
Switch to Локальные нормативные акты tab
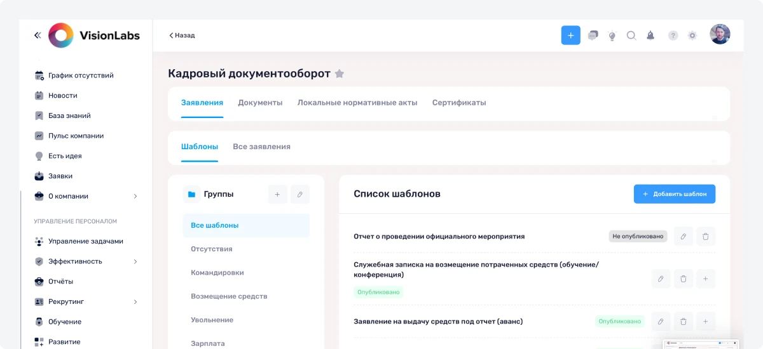(x=357, y=103)
